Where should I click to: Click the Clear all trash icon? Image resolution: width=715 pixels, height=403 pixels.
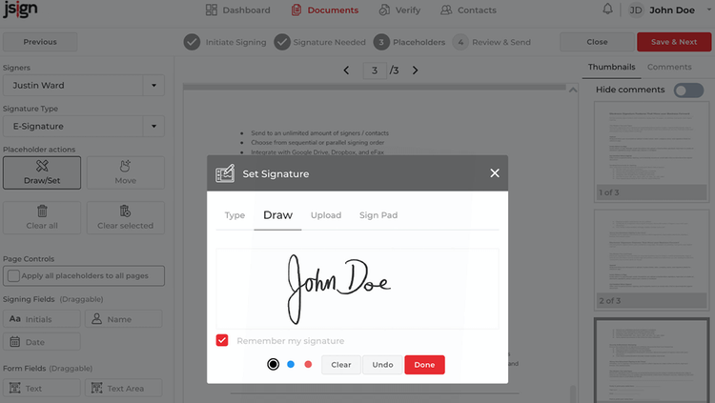pos(42,212)
